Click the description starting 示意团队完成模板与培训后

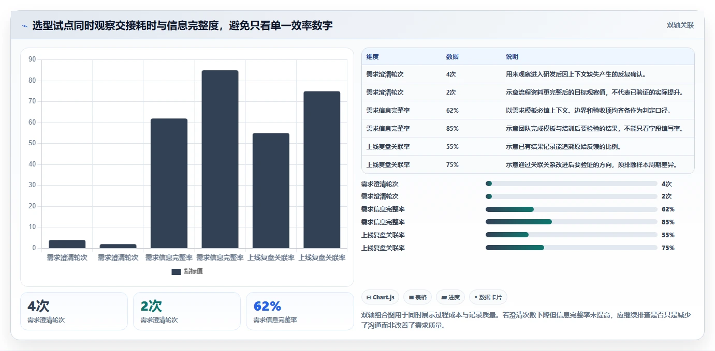pyautogui.click(x=594, y=129)
